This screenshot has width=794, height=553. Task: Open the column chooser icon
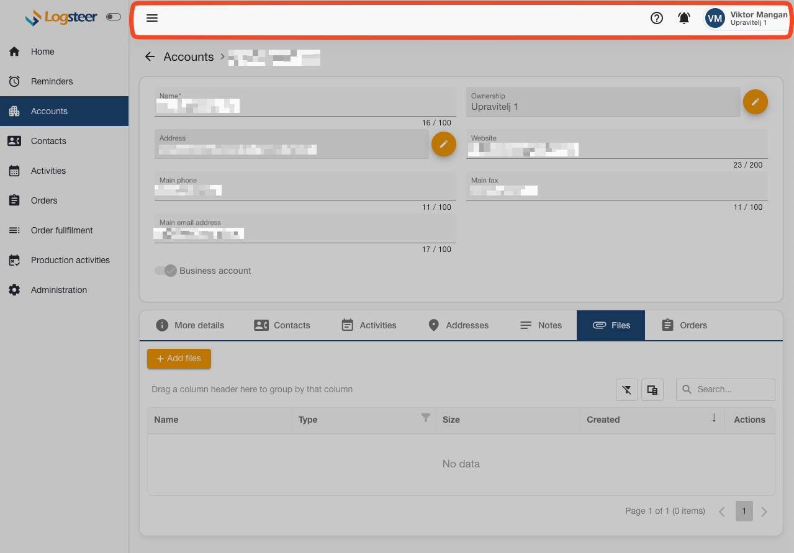point(652,390)
